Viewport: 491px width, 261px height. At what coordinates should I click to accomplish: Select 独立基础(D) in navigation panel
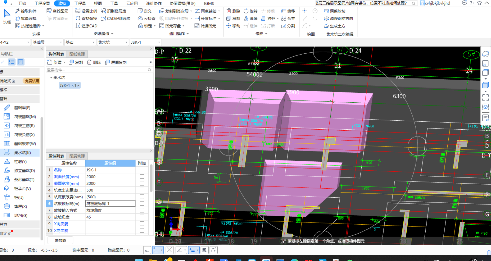point(20,171)
